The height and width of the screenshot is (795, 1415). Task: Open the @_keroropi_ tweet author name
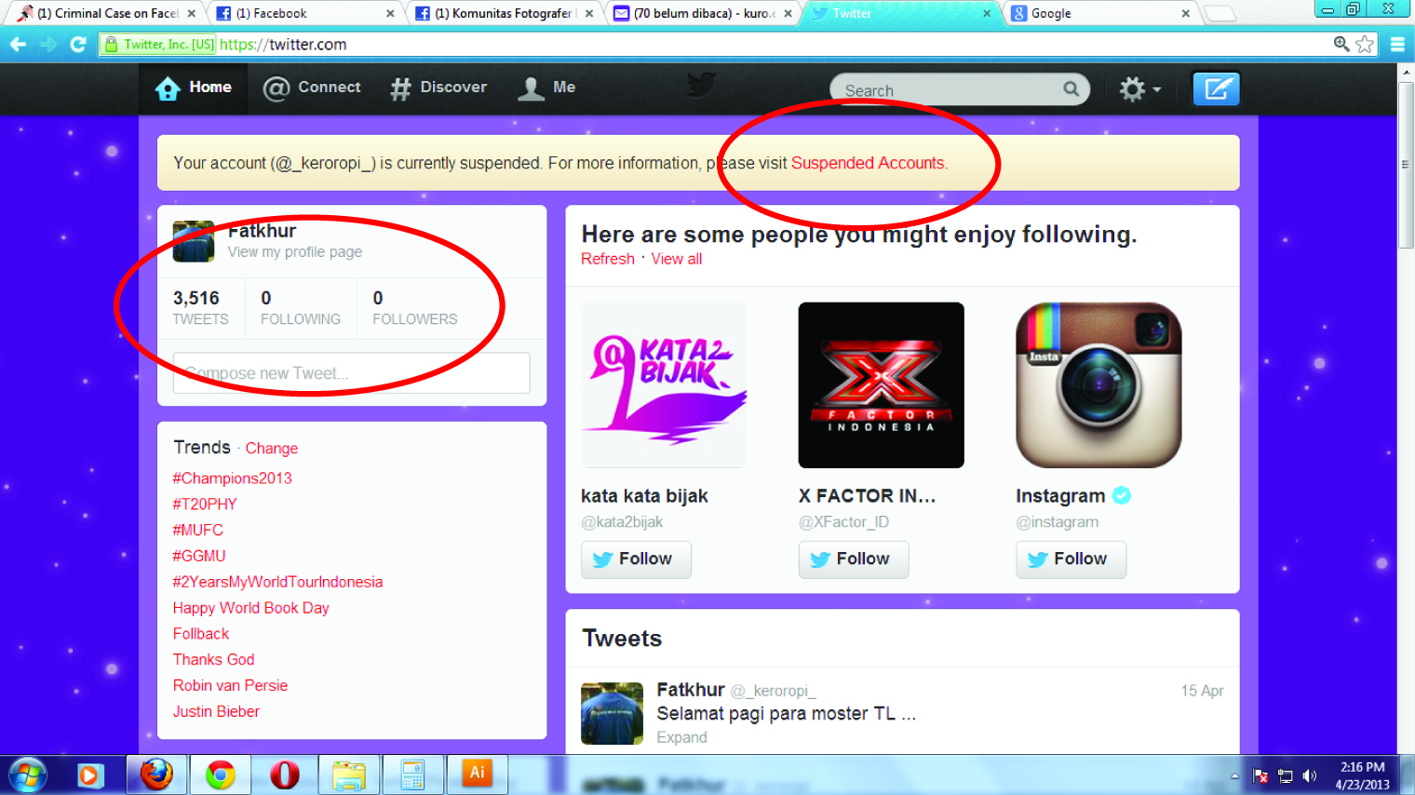point(773,691)
